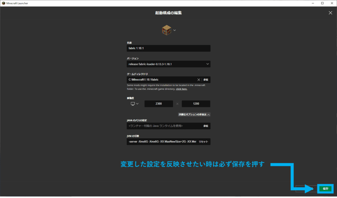Screen dimensions: 337x198
Task: Click the 解像度 label text
Action: (x=130, y=98)
